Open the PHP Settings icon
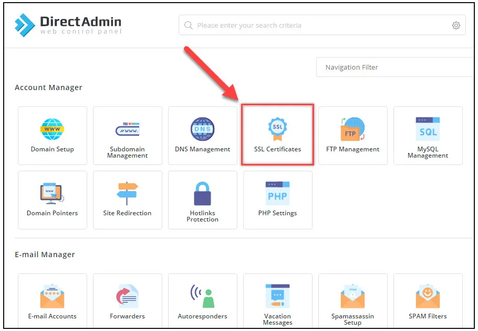Screen dimensions: 478x331 click(277, 193)
